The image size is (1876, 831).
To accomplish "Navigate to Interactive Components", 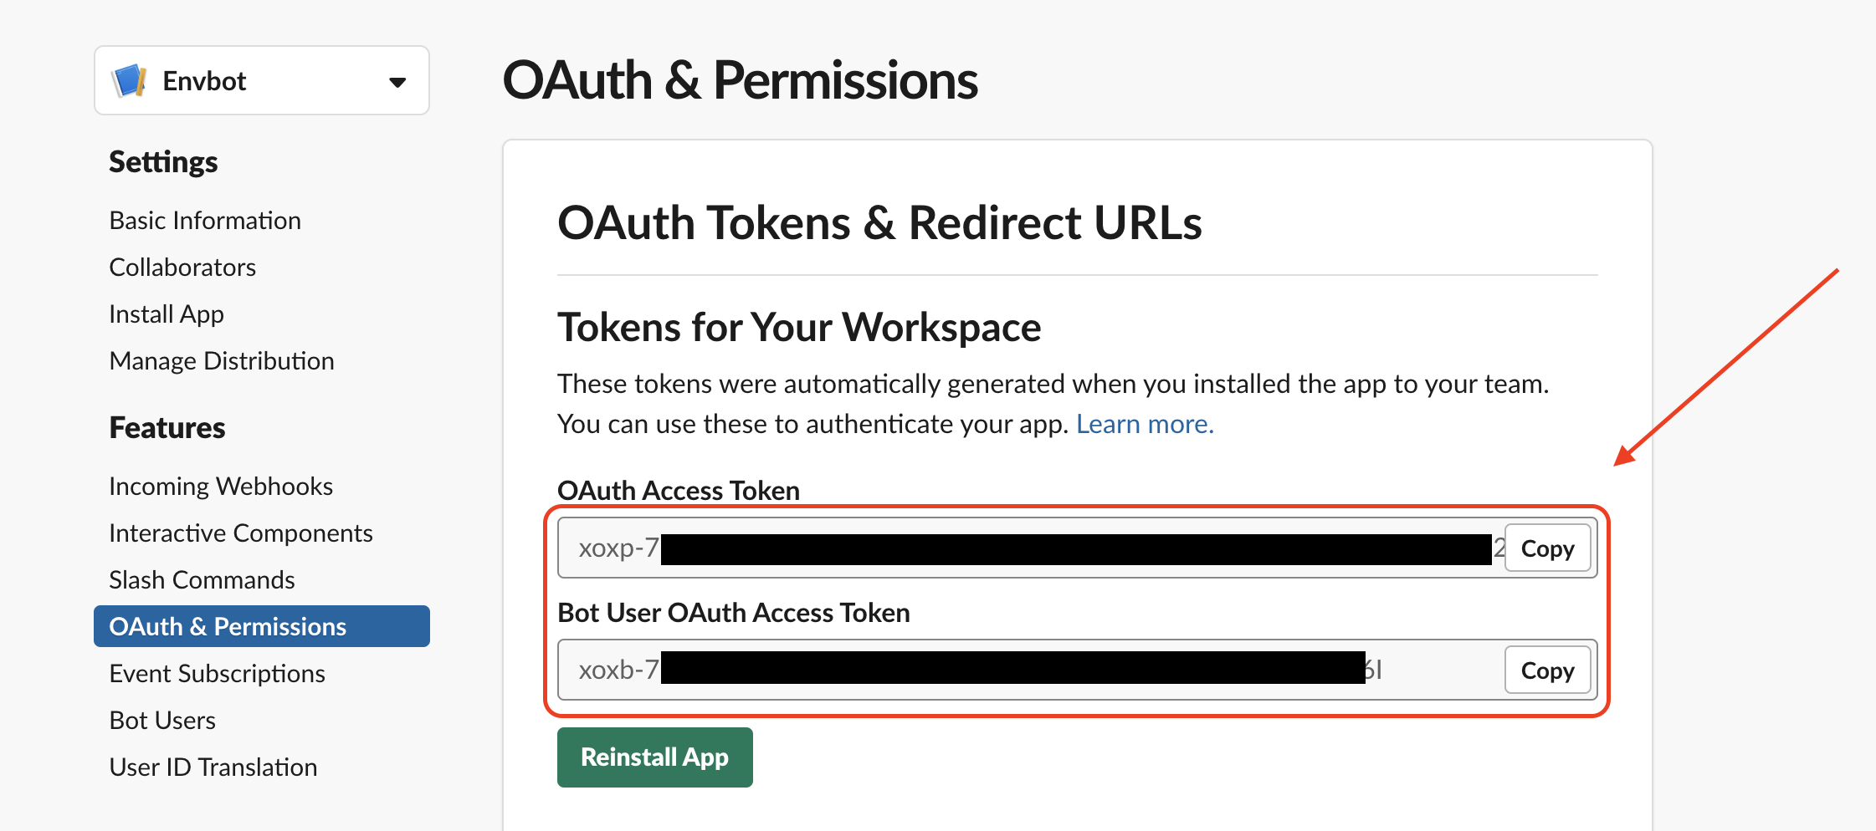I will 241,533.
